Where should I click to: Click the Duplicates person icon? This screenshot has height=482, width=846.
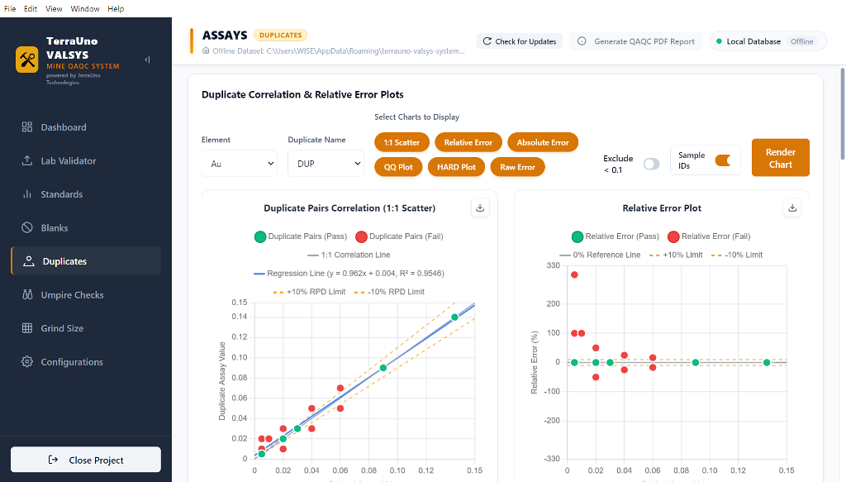tap(29, 260)
